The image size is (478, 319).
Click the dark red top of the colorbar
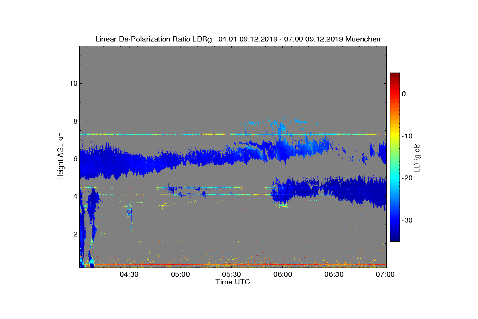(395, 76)
